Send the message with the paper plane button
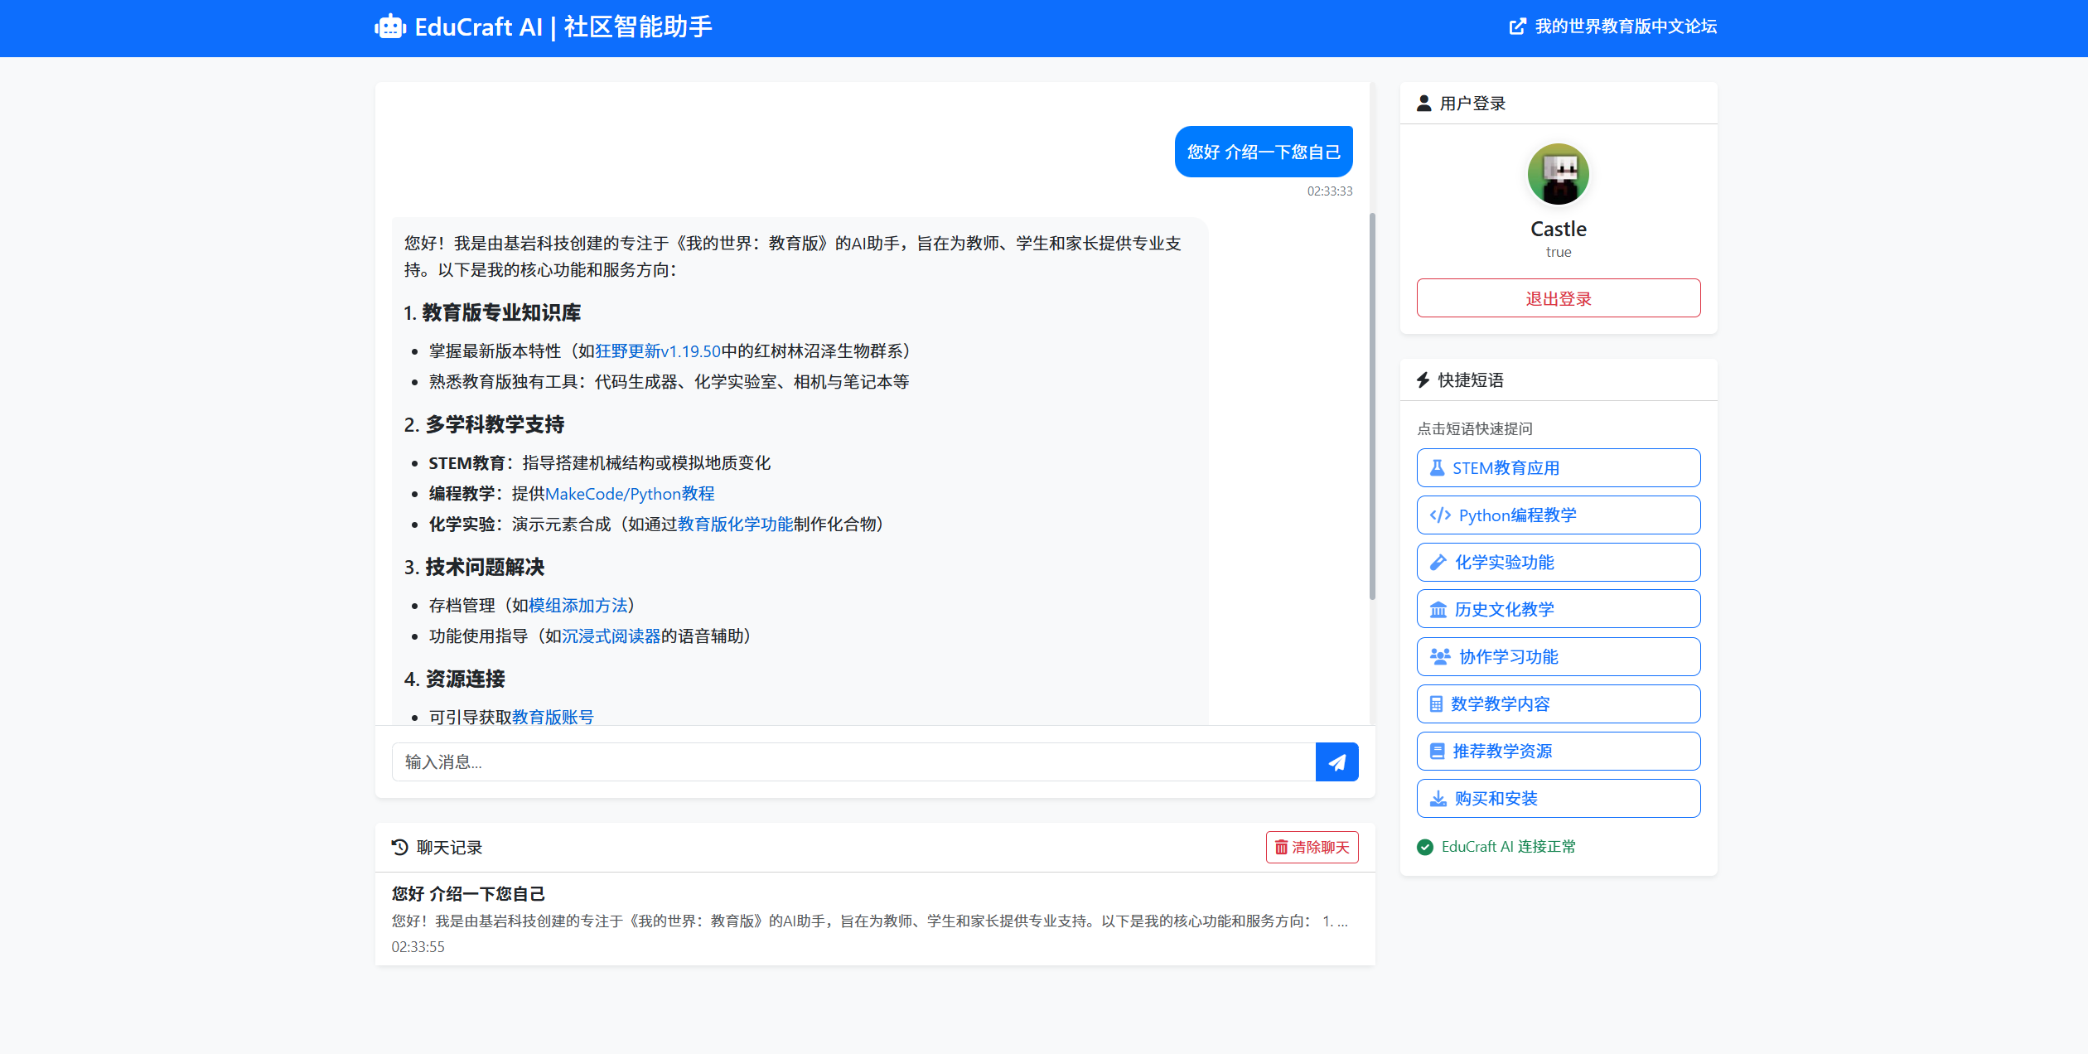The height and width of the screenshot is (1054, 2088). click(x=1337, y=762)
